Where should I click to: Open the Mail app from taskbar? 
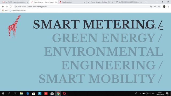click(52, 94)
